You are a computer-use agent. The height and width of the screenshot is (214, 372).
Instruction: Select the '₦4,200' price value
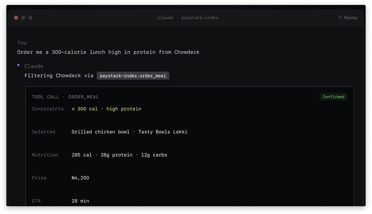click(80, 178)
